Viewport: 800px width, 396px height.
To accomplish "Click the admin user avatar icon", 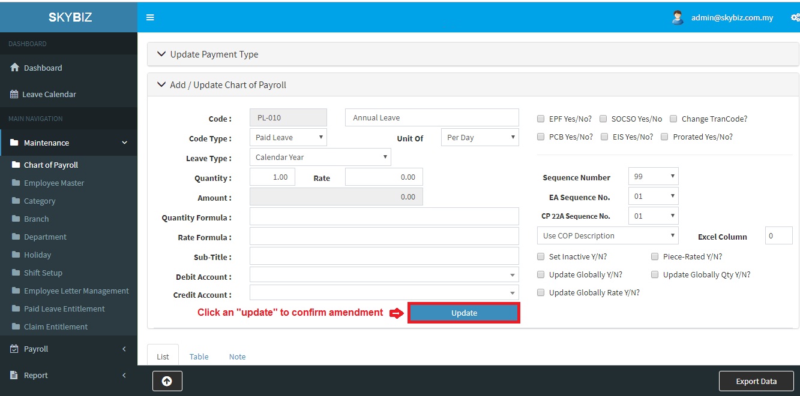I will click(x=678, y=17).
